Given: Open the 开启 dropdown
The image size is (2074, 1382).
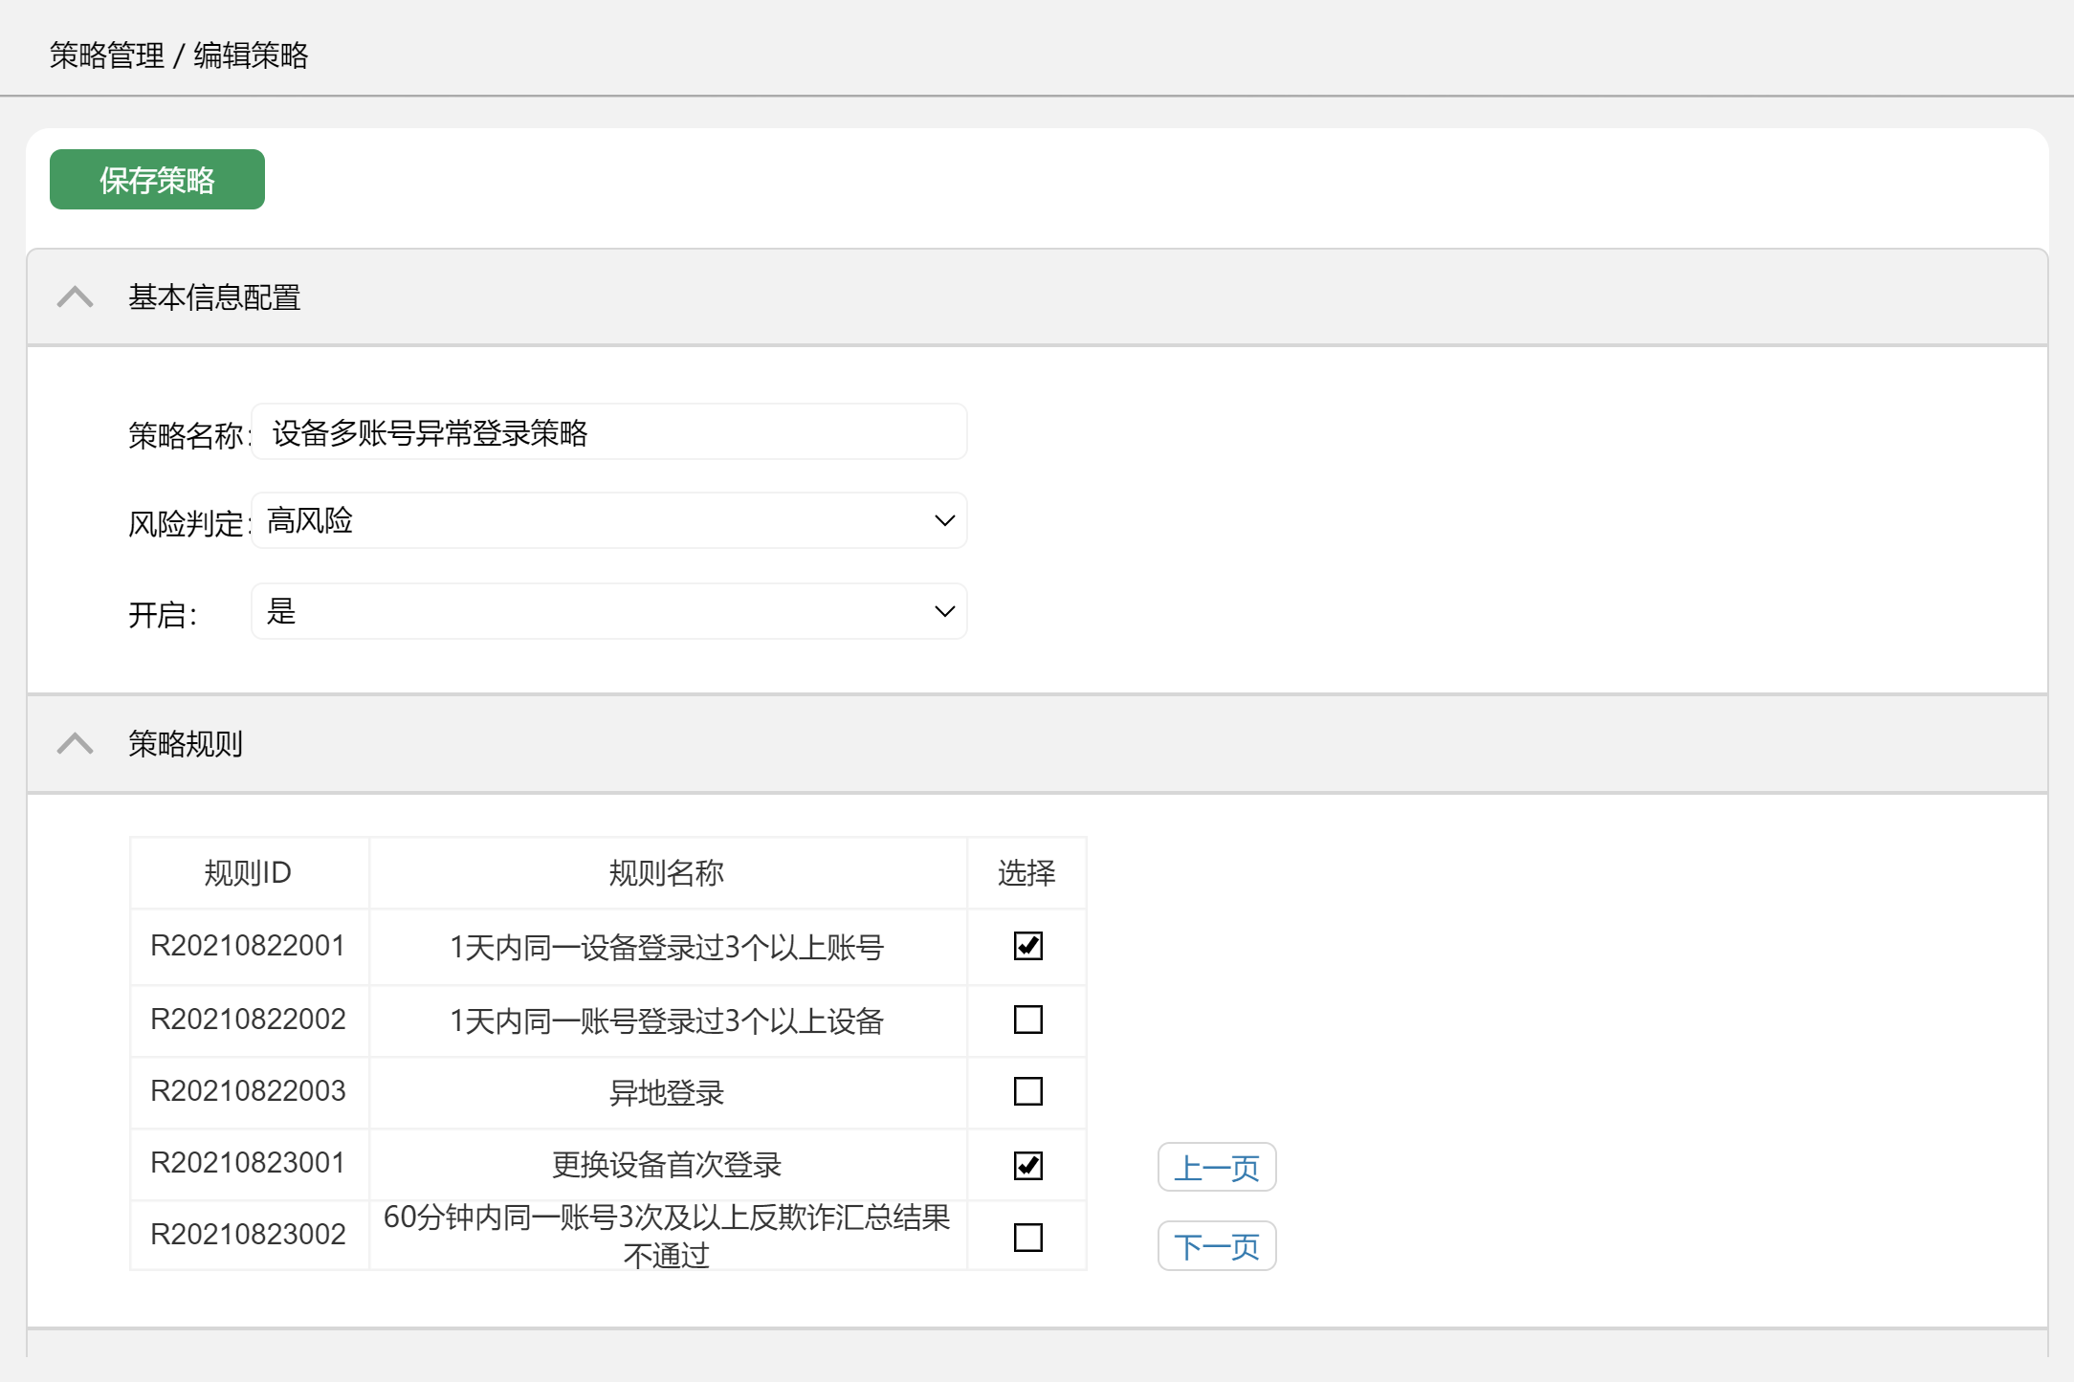Looking at the screenshot, I should click(609, 611).
